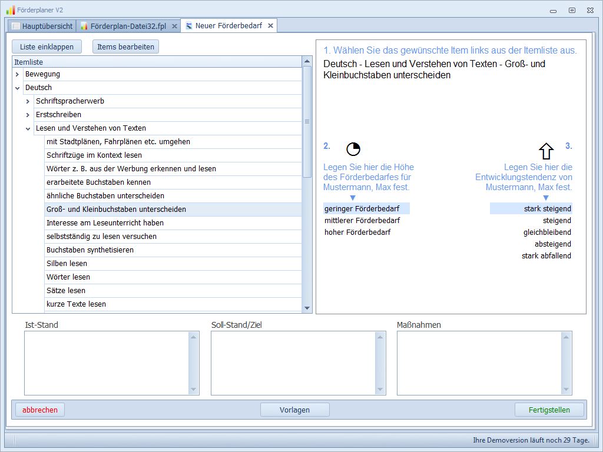Select item Sätze lesen
Screen dimensions: 603x452
point(173,291)
